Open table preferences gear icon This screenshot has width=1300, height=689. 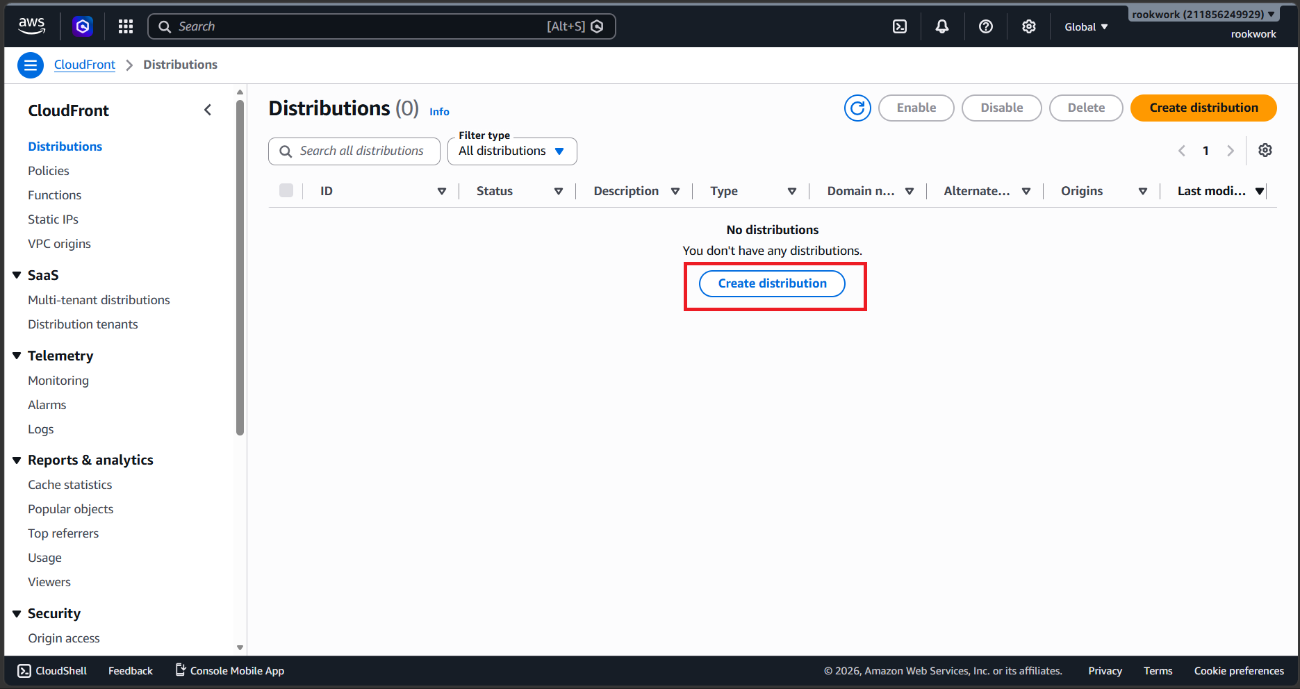[x=1265, y=150]
